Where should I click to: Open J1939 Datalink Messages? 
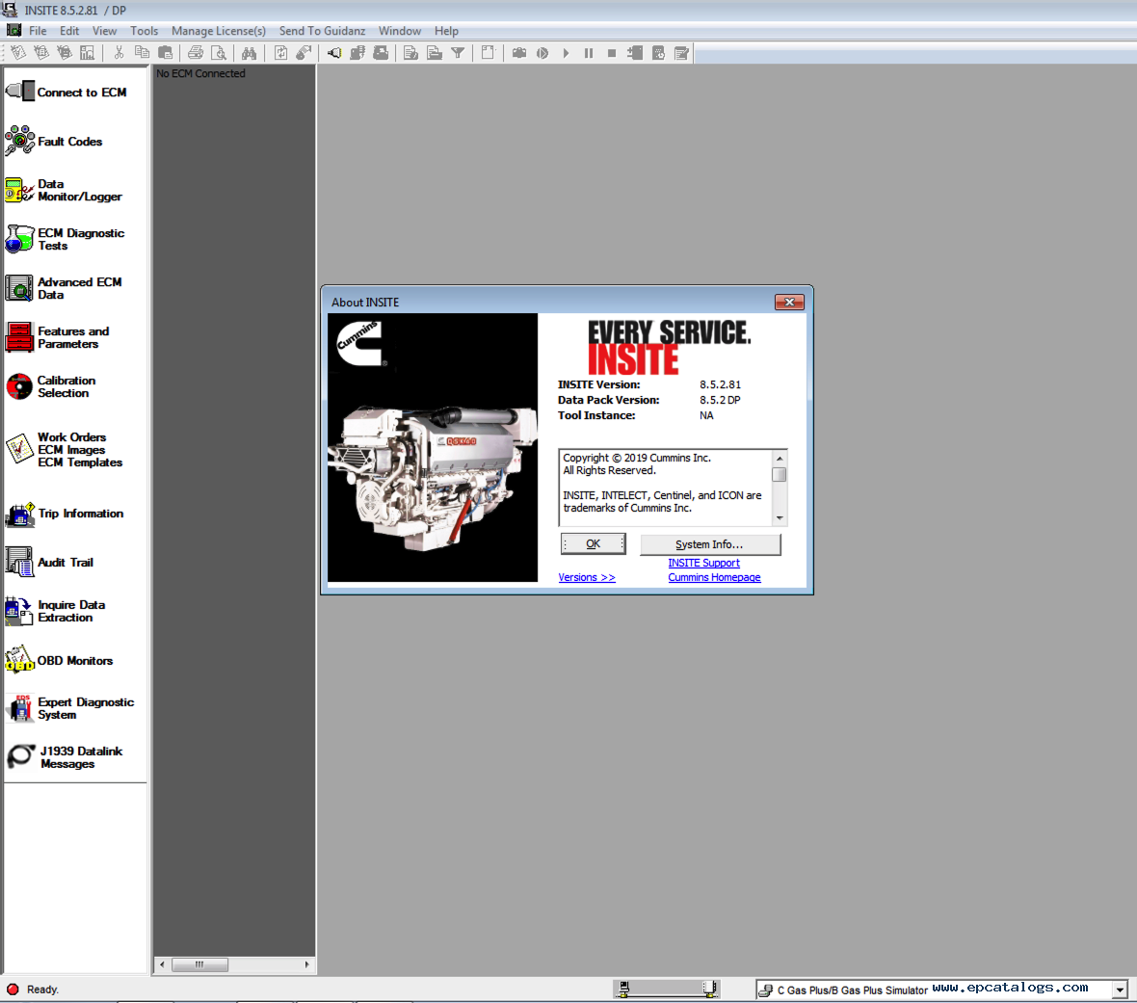pyautogui.click(x=66, y=757)
